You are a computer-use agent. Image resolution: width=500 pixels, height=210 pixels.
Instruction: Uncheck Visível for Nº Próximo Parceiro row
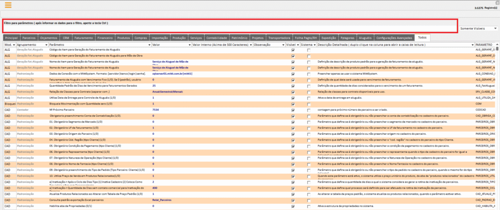[x=293, y=110]
